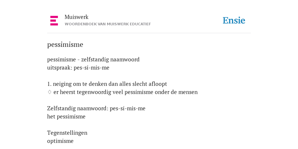Click the Muiswerk title text
The height and width of the screenshot is (149, 298).
77,17
